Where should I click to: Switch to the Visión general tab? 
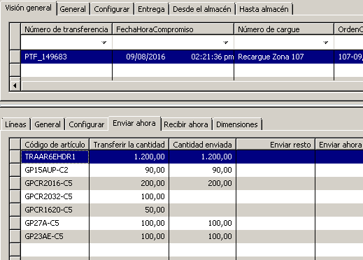[x=29, y=8]
